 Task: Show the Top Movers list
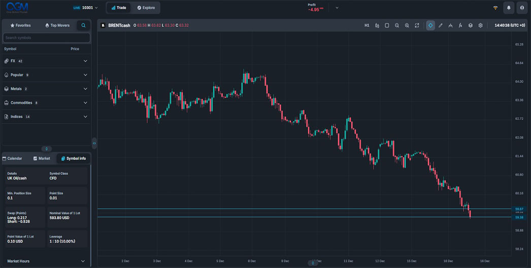(57, 25)
